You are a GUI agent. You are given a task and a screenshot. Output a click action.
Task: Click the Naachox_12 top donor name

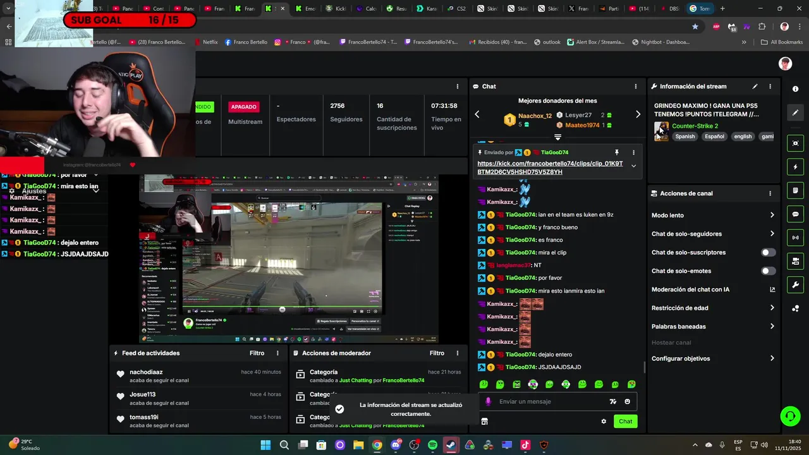click(x=535, y=116)
